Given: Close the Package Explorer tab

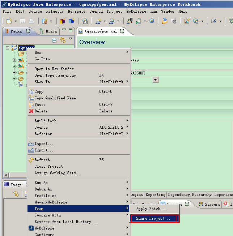Looking at the screenshot, I should tap(28, 31).
